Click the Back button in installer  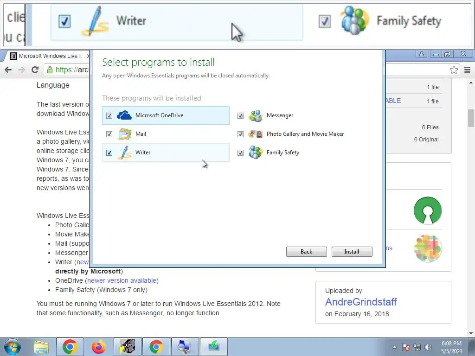(x=306, y=252)
